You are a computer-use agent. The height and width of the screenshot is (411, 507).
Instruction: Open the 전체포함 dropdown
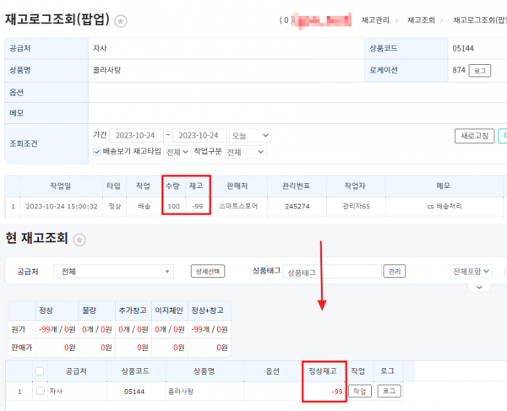471,272
